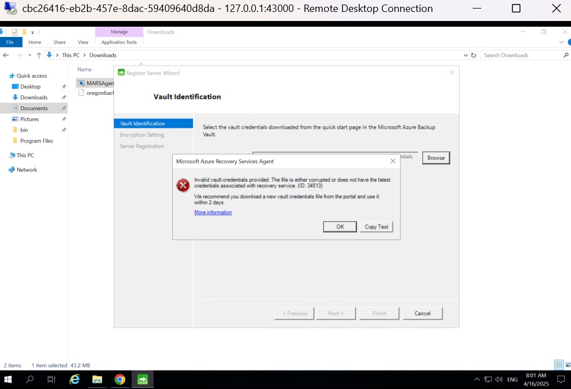Click the Finish button in wizard
The image size is (571, 389).
point(379,313)
